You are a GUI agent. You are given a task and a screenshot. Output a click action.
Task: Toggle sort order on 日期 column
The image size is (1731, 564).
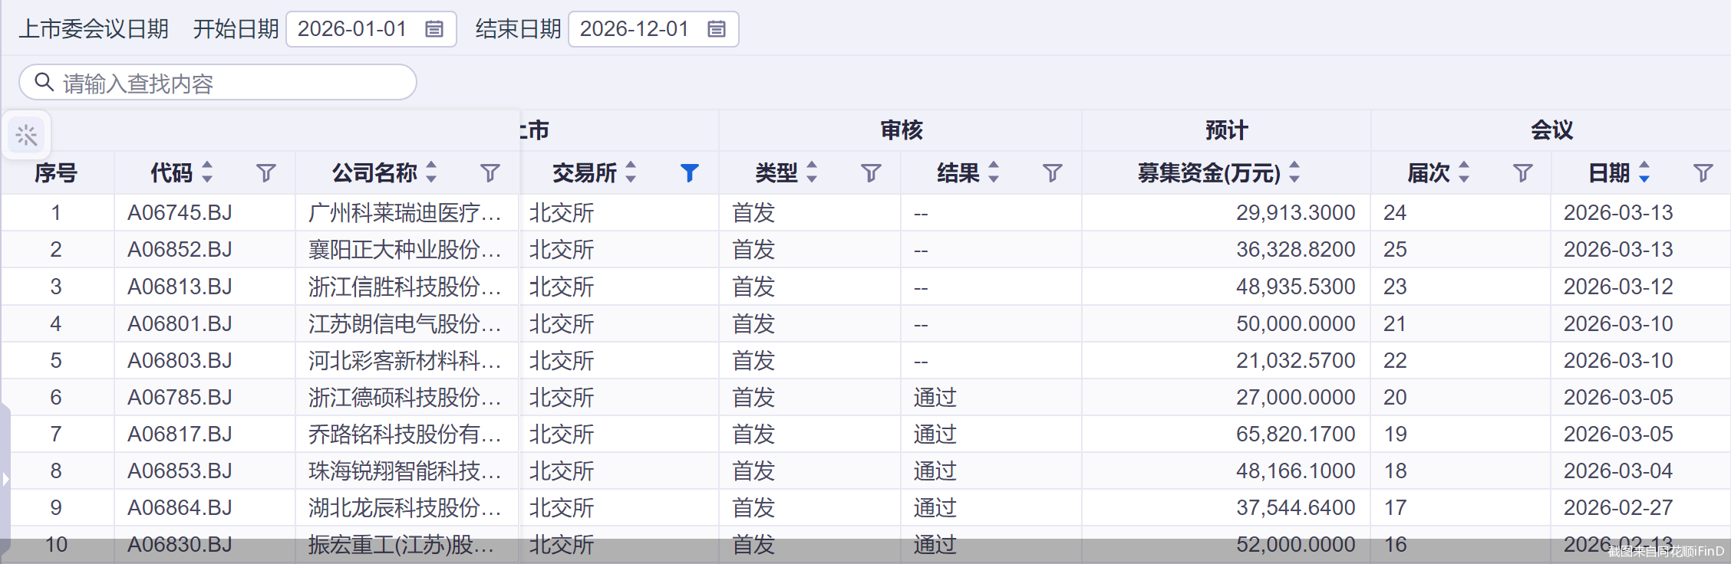1644,172
